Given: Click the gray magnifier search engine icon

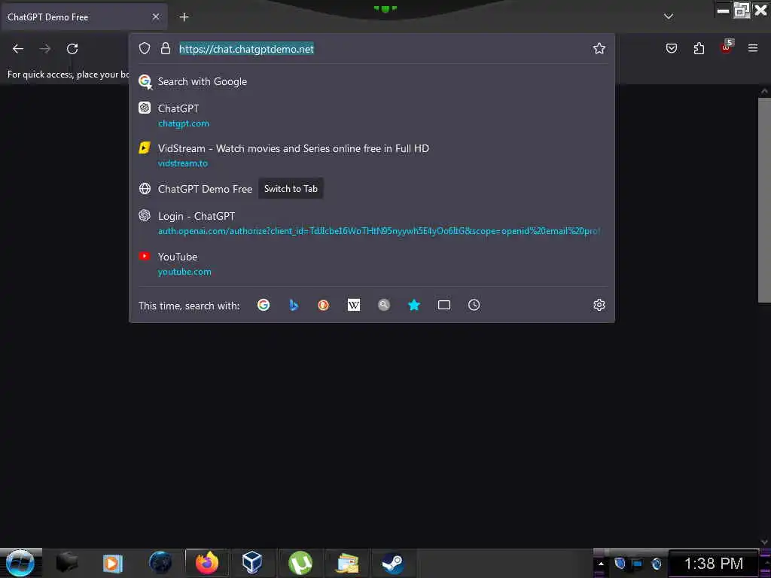Looking at the screenshot, I should 384,306.
